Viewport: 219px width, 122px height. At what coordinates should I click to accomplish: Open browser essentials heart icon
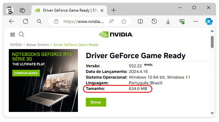(182, 21)
